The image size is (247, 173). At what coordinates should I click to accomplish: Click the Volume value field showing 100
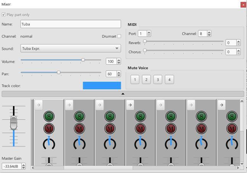click(x=111, y=61)
